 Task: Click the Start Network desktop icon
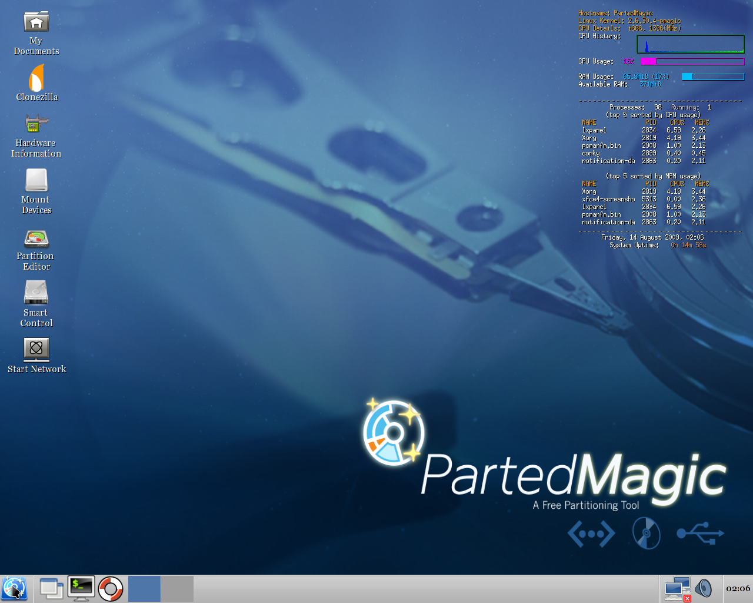tap(36, 356)
